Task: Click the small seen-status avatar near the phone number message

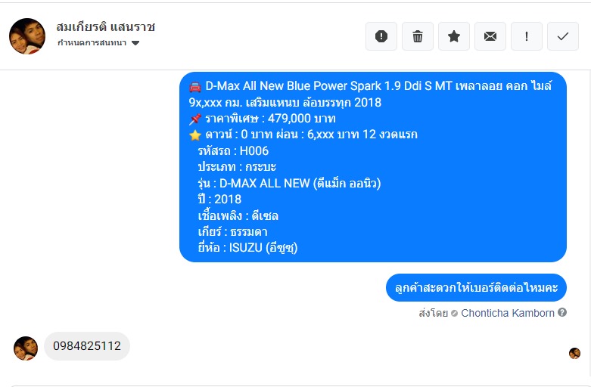Action: [574, 353]
